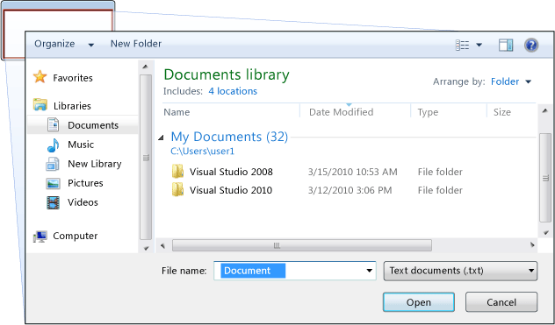Image resolution: width=555 pixels, height=325 pixels.
Task: Click the Favorites star icon
Action: (x=40, y=77)
